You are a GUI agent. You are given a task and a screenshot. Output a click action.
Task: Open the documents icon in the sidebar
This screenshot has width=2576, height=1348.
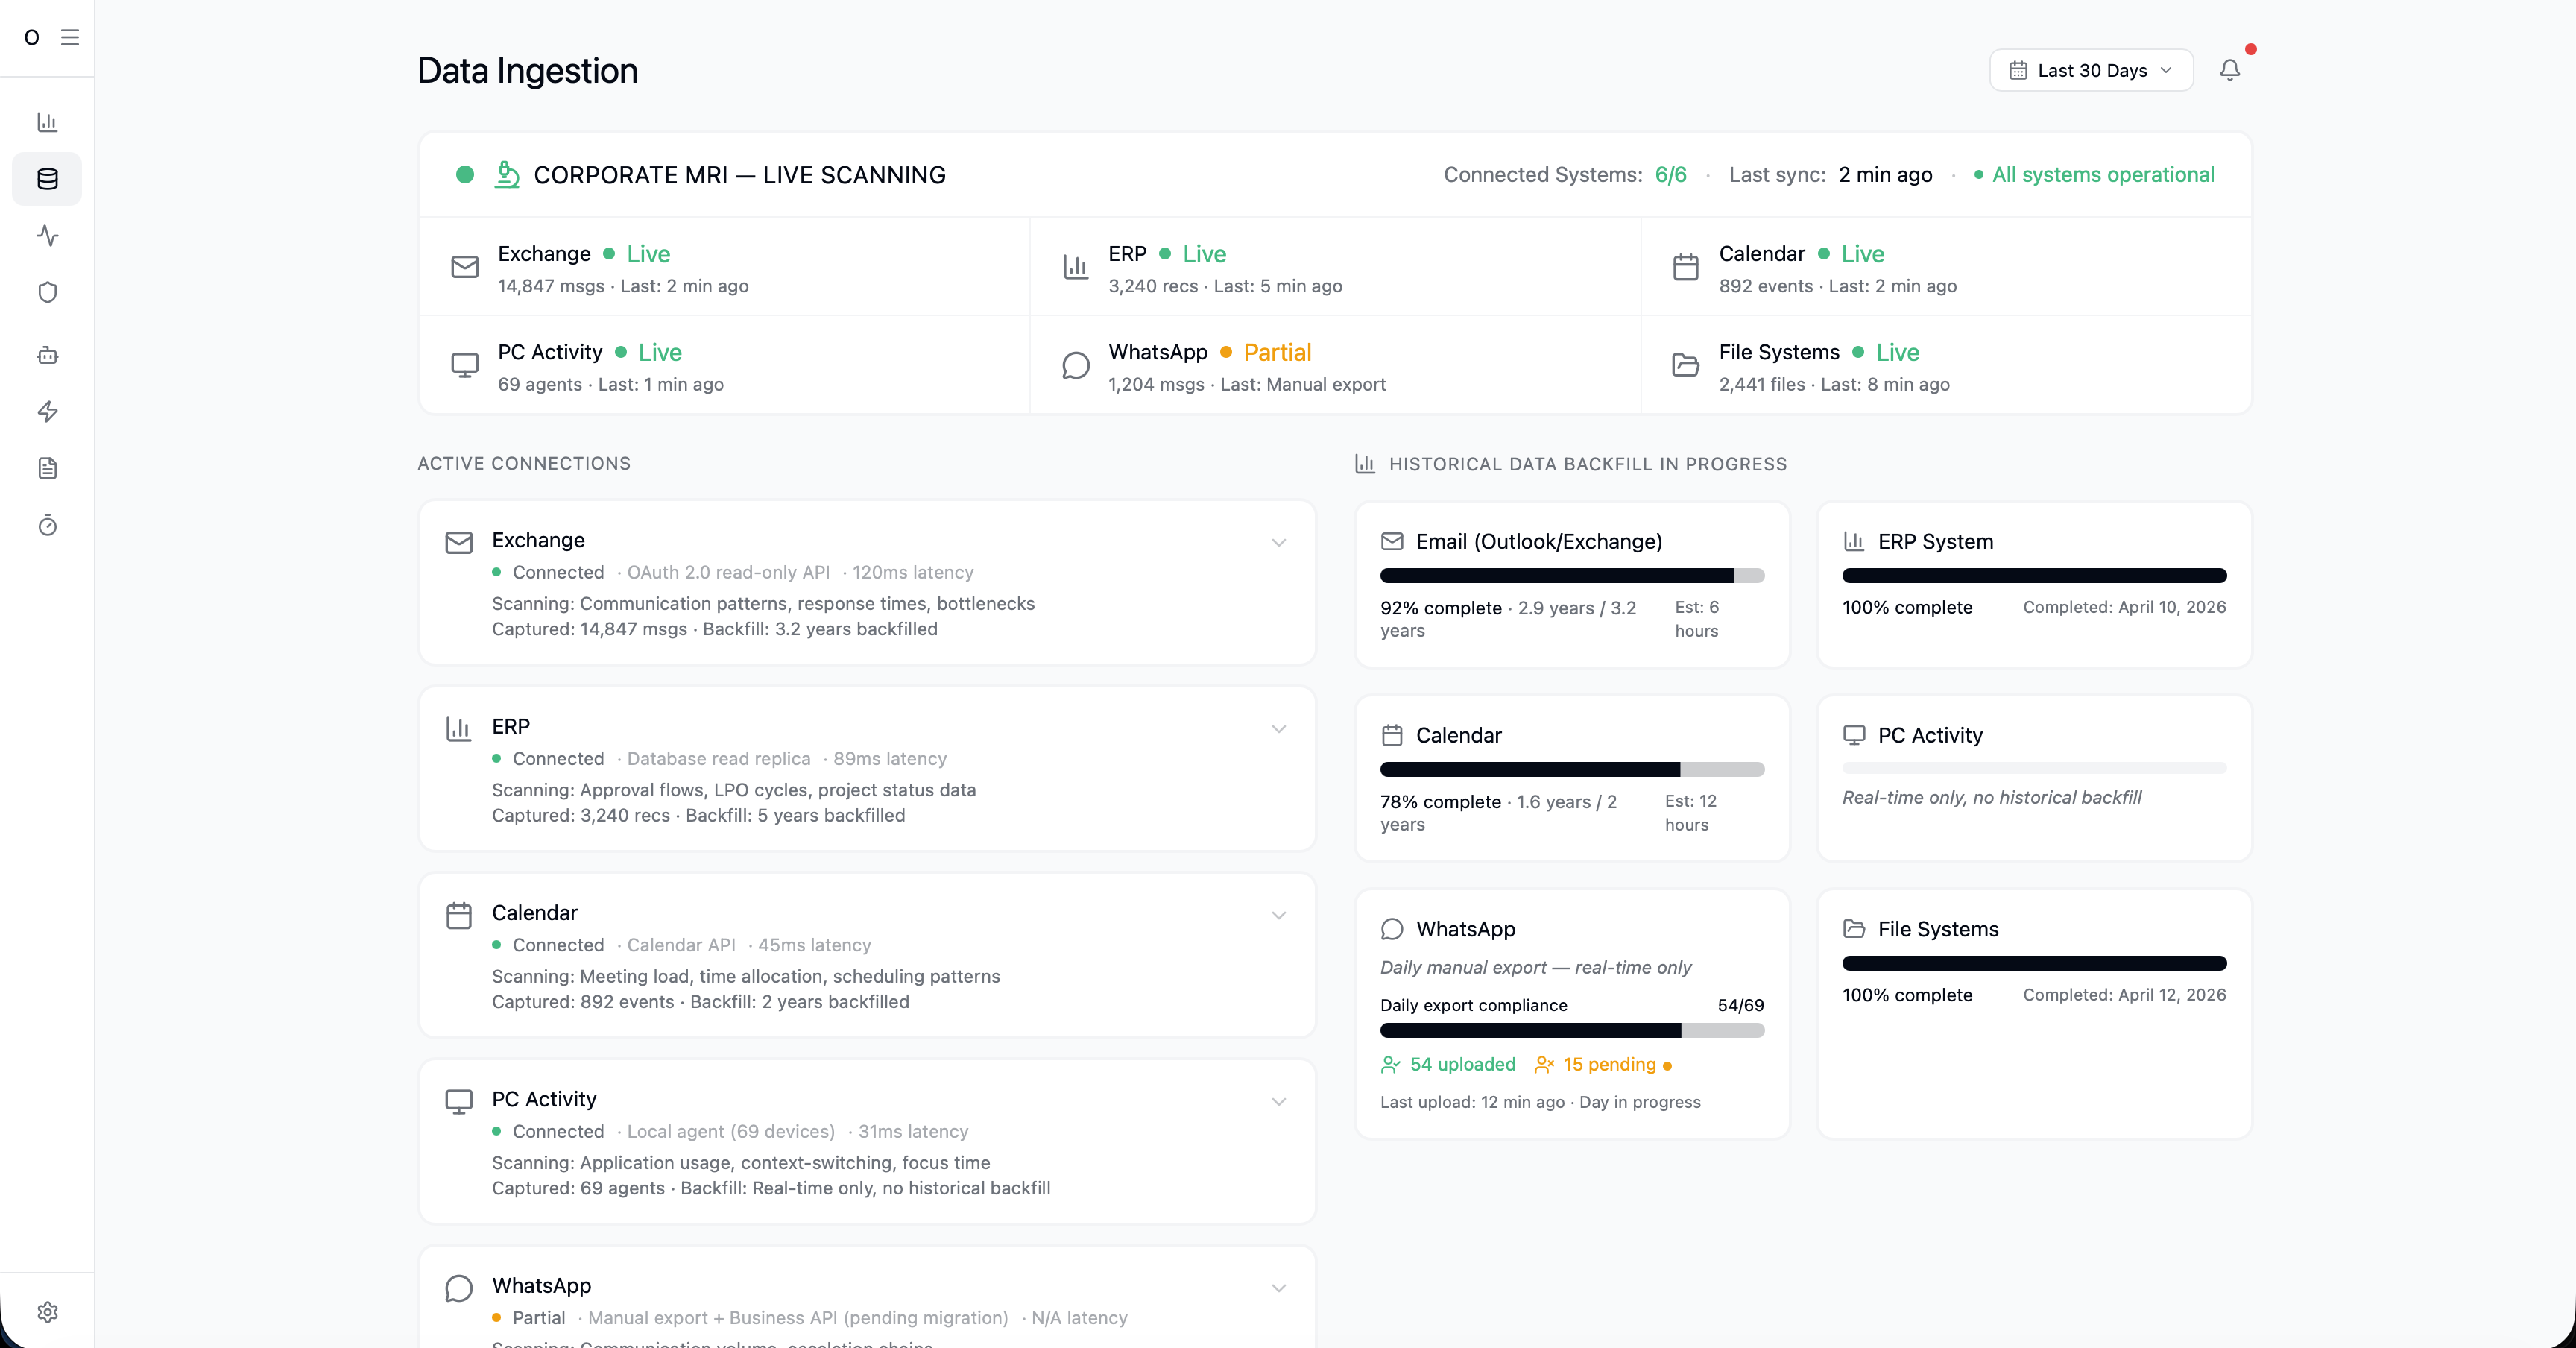(x=47, y=468)
